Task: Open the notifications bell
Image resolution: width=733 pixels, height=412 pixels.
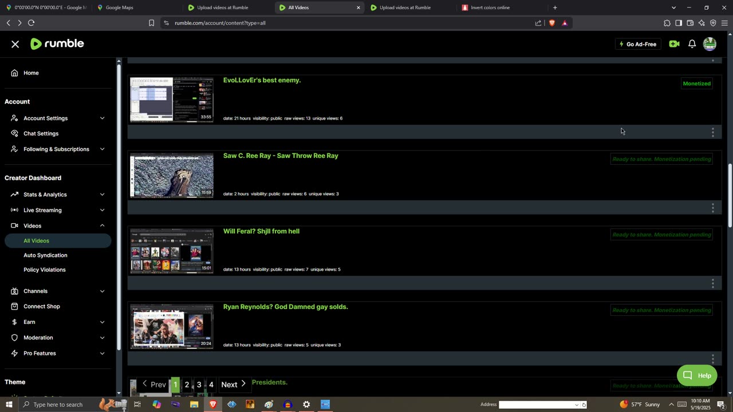Action: pos(692,44)
